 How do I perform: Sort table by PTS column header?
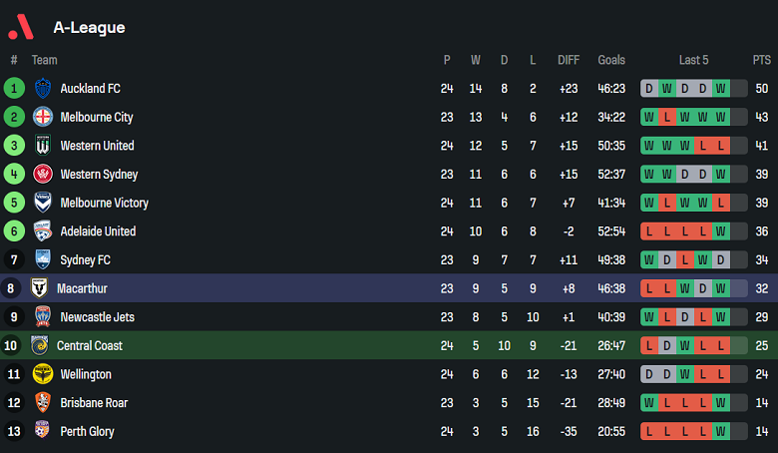click(762, 60)
